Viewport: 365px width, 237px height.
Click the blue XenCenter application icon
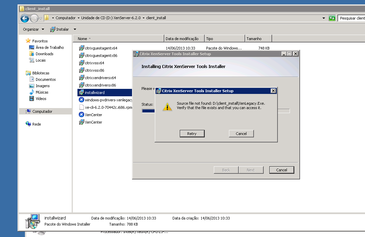pos(81,115)
